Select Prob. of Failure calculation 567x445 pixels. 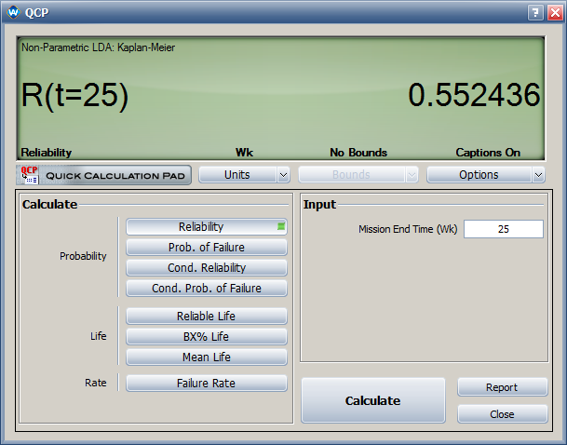[x=206, y=247]
